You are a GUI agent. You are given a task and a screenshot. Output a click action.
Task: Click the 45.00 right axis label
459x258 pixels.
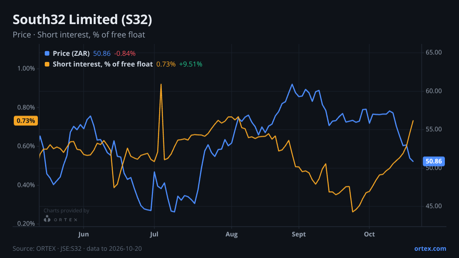click(x=434, y=206)
